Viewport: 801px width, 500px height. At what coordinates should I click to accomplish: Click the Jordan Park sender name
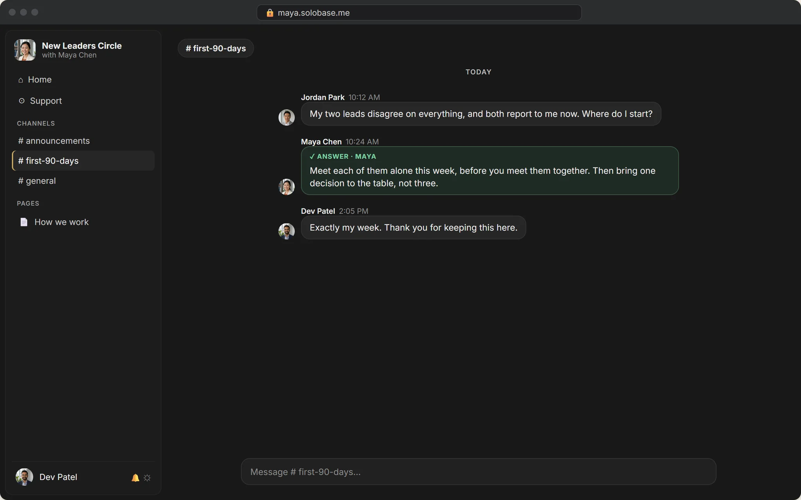click(323, 97)
